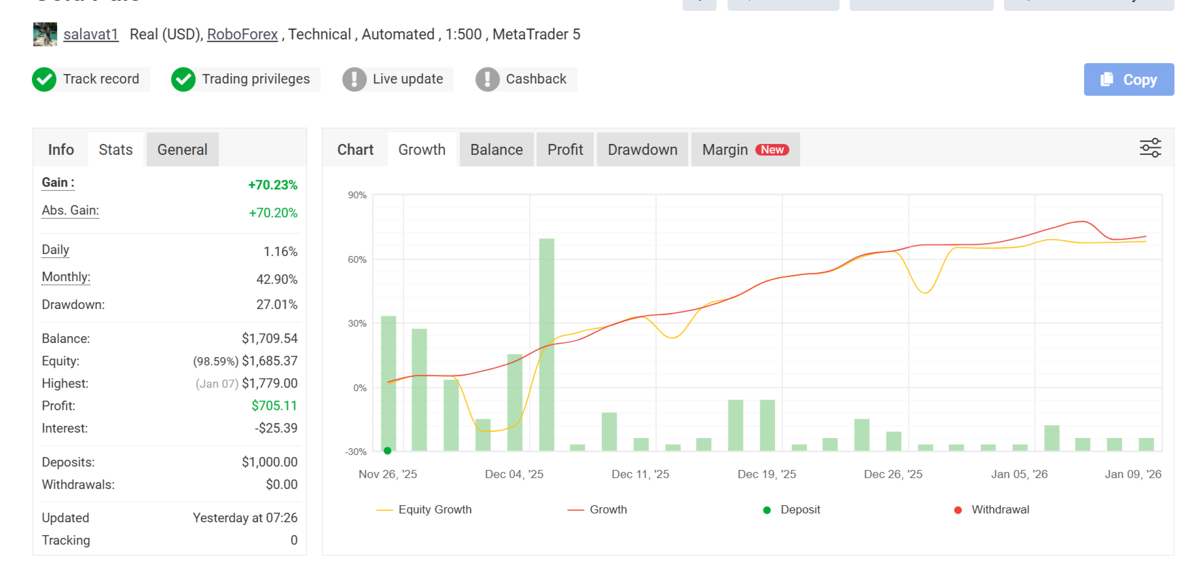Click the green Track record checkmark icon
1186x563 pixels.
coord(45,79)
